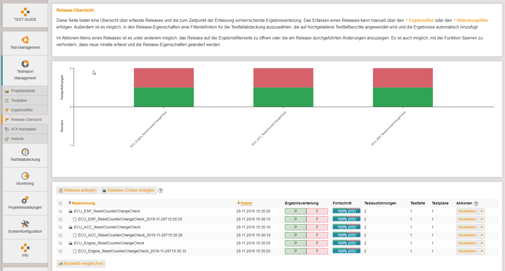
Task: Select the checkbox for ECU_ESP_ResetCounterChangeCheck
Action: (x=60, y=211)
